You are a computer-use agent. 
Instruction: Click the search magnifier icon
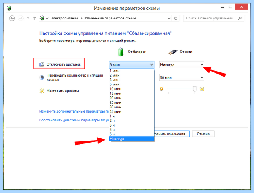(240, 18)
